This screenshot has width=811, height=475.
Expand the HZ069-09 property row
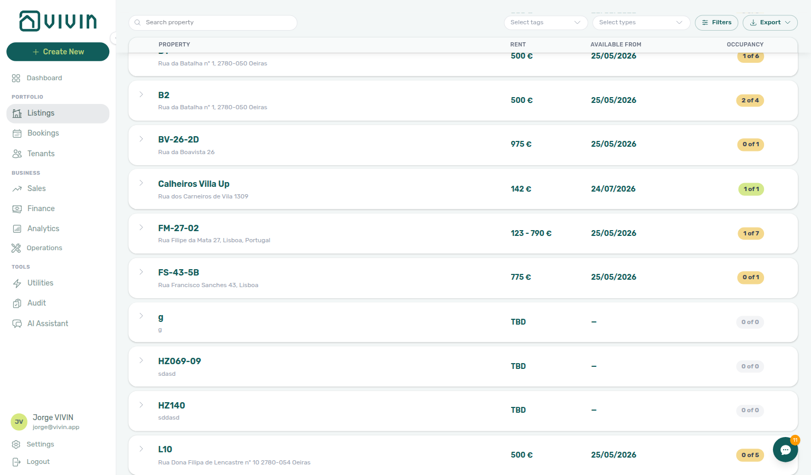coord(142,360)
